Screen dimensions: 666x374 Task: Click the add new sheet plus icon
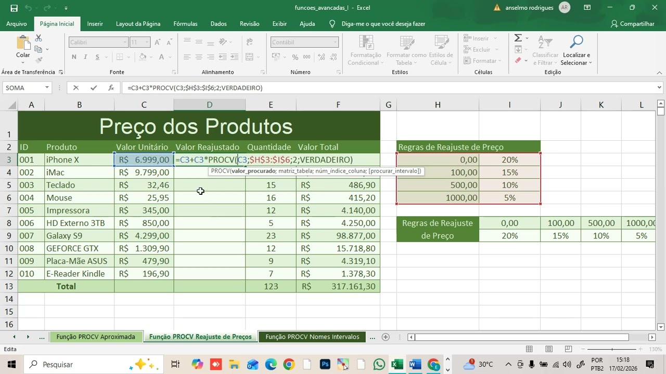coord(386,337)
